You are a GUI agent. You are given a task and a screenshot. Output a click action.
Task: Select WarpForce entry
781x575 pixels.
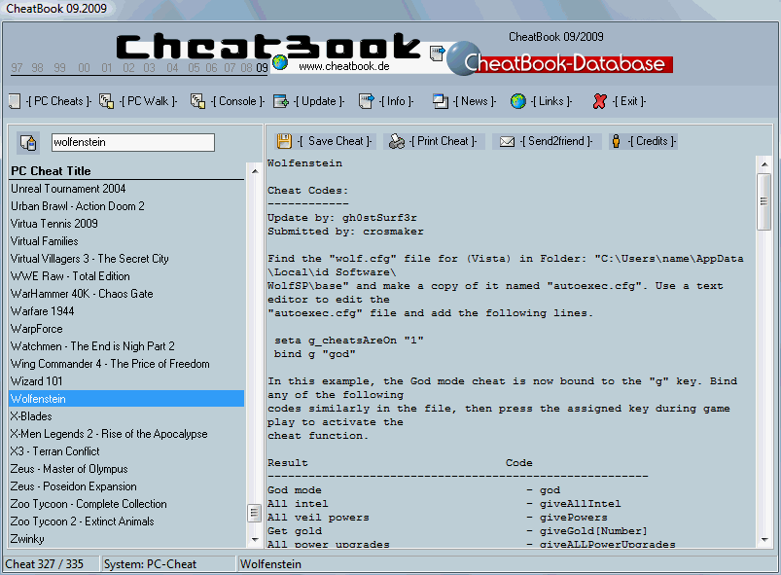[127, 329]
